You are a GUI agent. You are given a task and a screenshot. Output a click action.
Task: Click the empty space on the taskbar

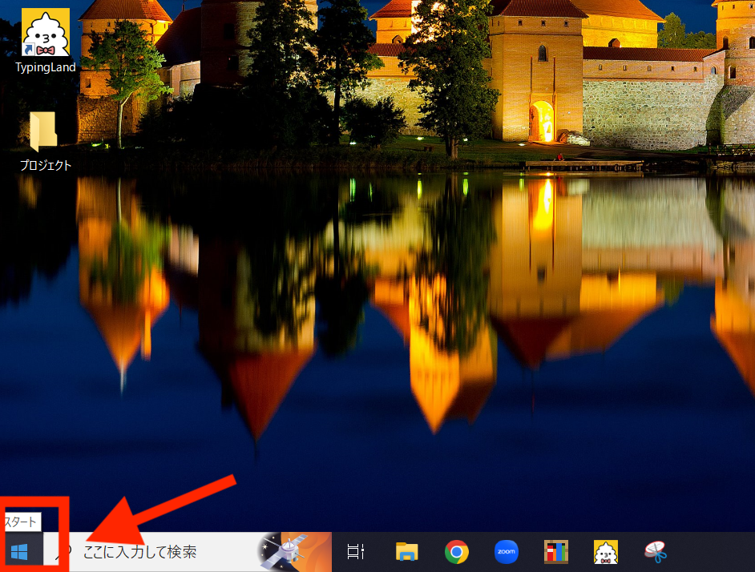pyautogui.click(x=713, y=552)
